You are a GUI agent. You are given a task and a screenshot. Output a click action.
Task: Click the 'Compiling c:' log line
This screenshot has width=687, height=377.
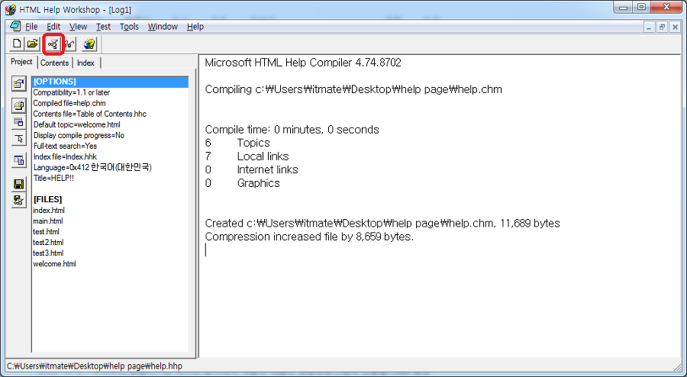coord(353,89)
